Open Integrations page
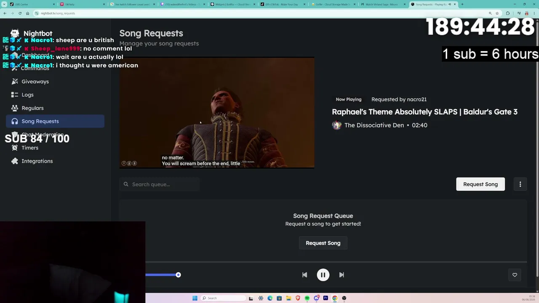Viewport: 539px width, 303px height. 55,161
